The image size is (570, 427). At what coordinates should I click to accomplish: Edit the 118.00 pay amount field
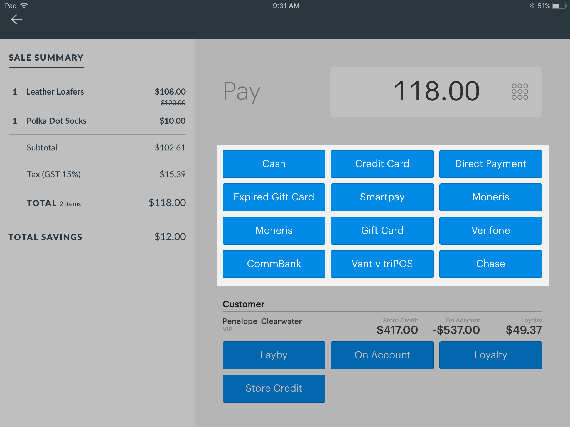point(436,91)
